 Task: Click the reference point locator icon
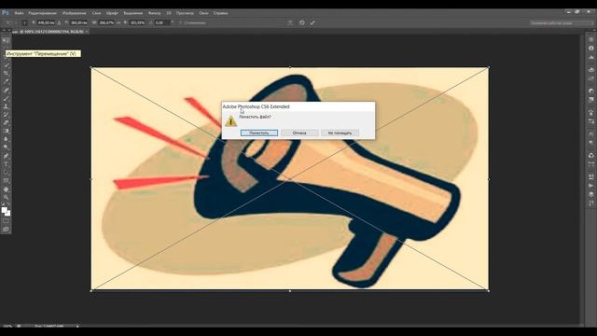(24, 22)
